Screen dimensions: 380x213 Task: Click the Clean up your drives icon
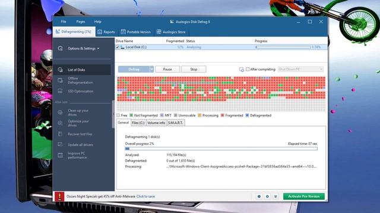pos(60,112)
